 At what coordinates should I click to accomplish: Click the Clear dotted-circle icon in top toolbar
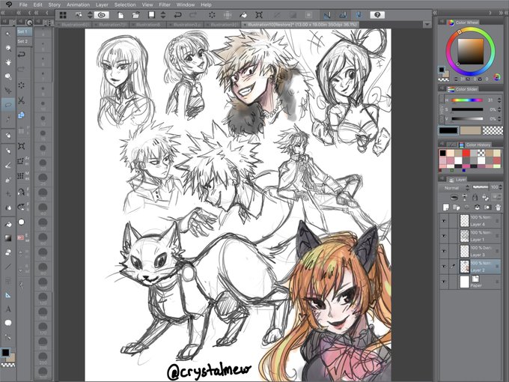[x=212, y=15]
